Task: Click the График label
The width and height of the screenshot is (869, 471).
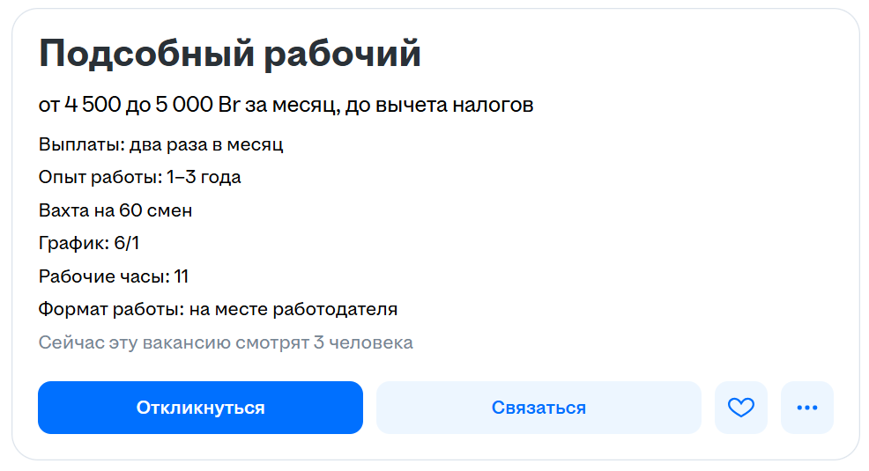Action: pyautogui.click(x=73, y=244)
